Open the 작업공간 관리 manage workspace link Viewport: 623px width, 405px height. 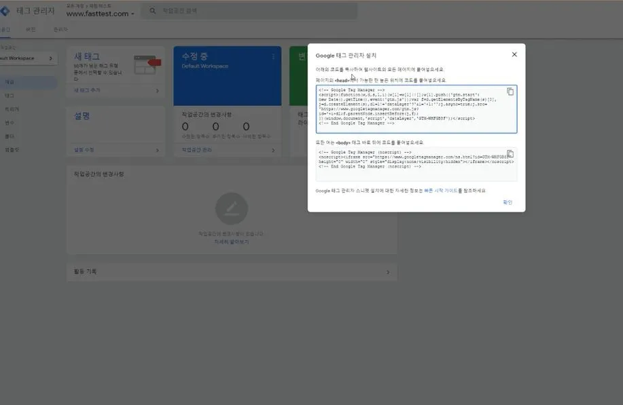click(196, 150)
